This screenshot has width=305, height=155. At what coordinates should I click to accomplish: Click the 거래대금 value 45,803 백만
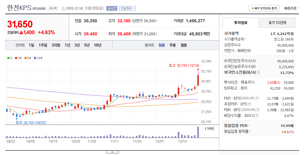click(199, 34)
